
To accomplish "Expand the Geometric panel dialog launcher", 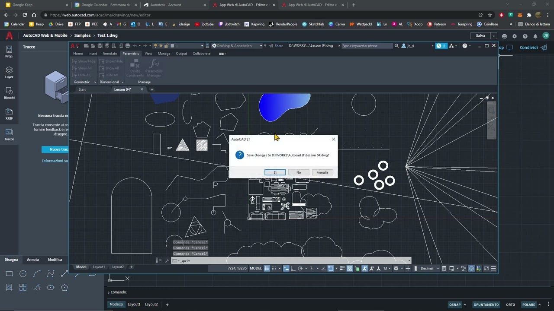I will click(95, 82).
